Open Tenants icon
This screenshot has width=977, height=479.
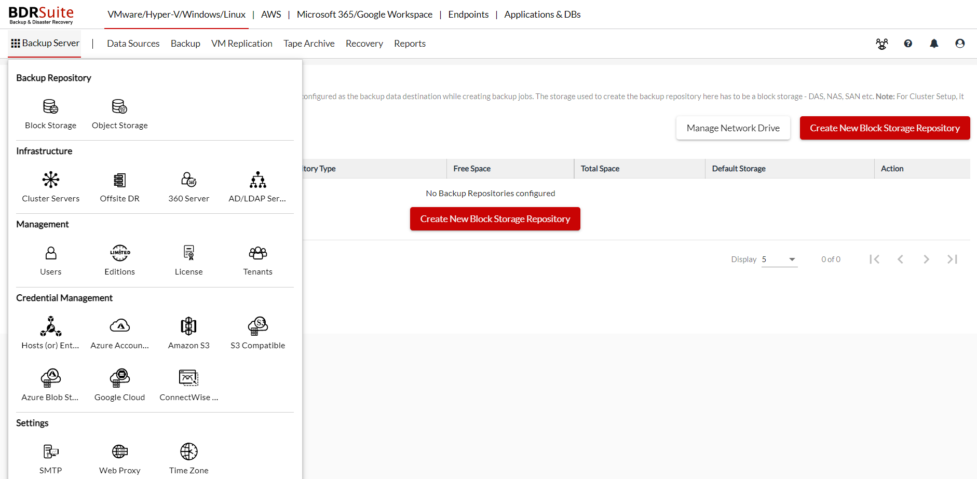tap(257, 253)
